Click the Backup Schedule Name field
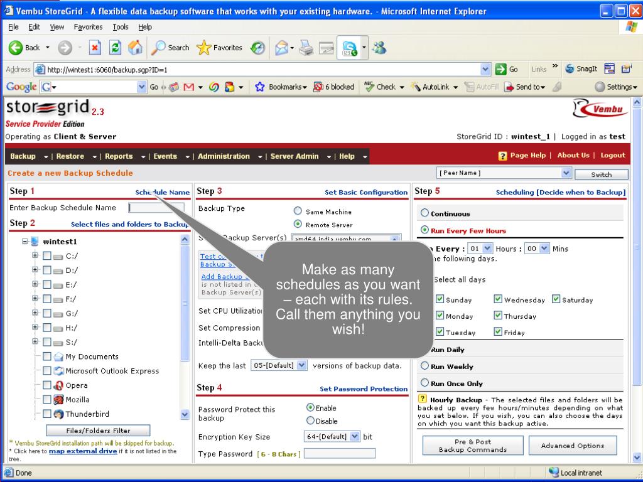Image resolution: width=643 pixels, height=482 pixels. pos(156,207)
